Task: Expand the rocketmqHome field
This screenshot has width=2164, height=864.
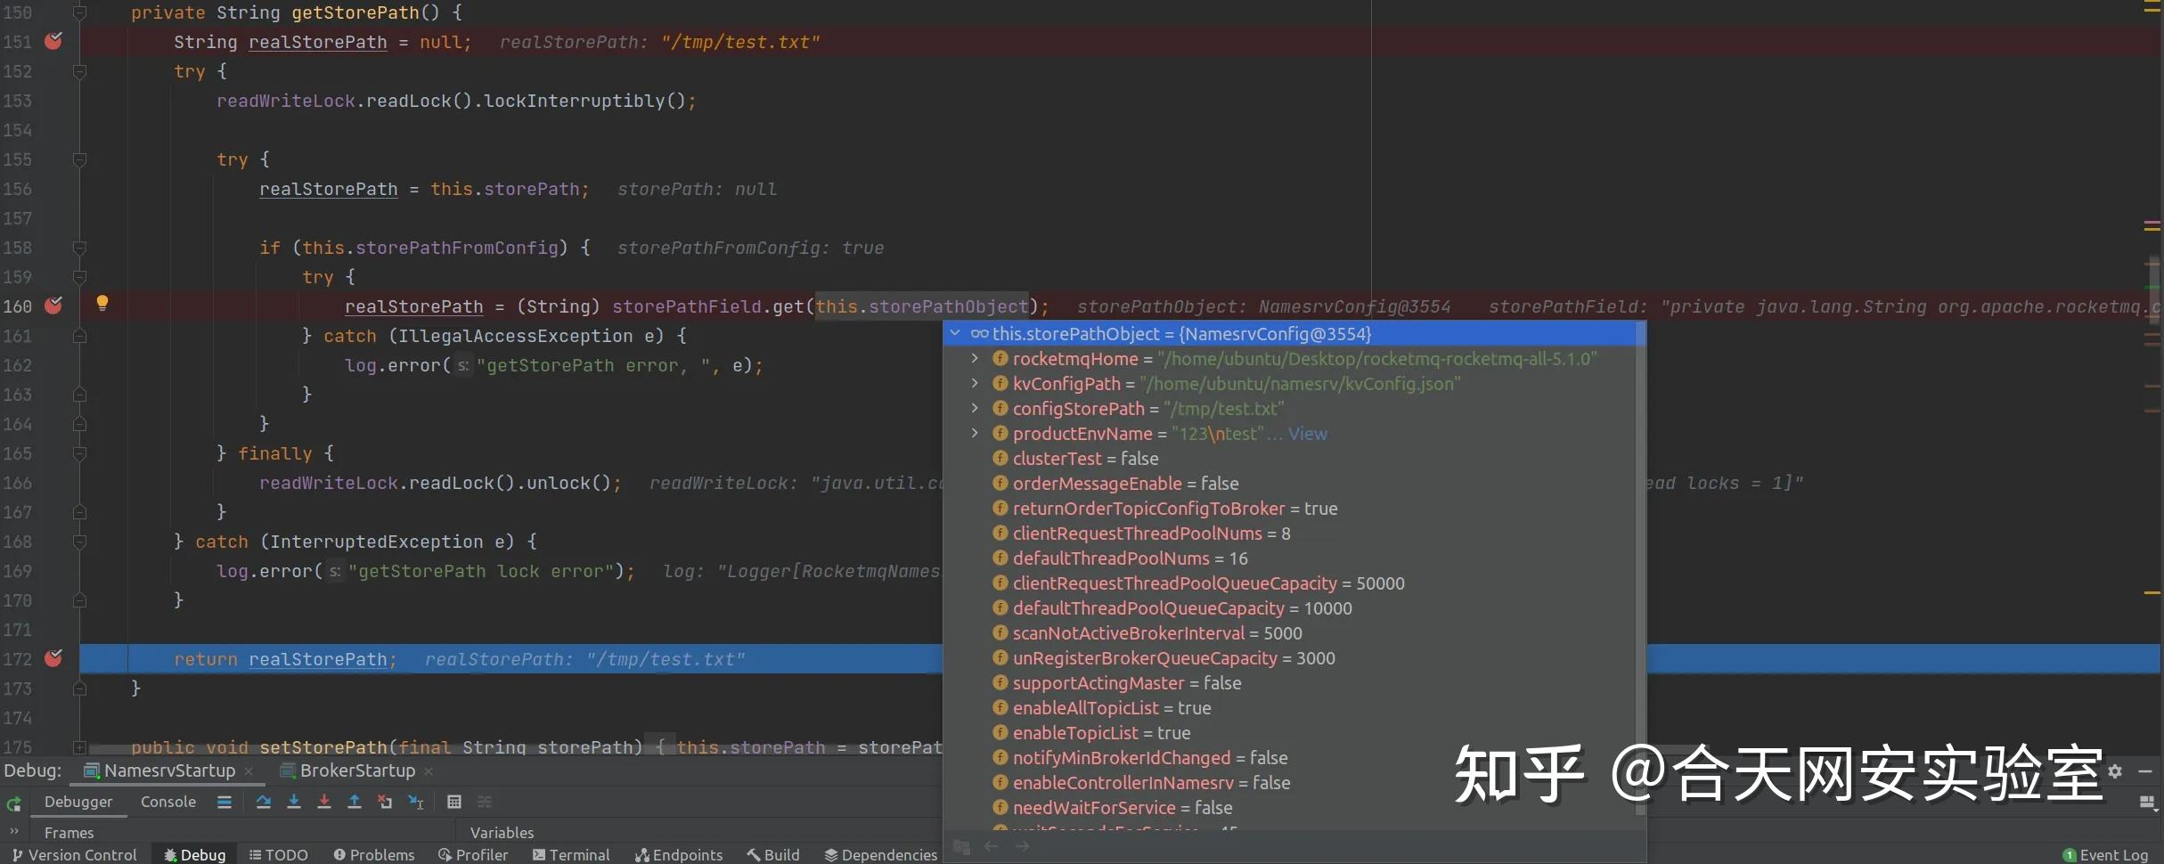Action: click(975, 358)
